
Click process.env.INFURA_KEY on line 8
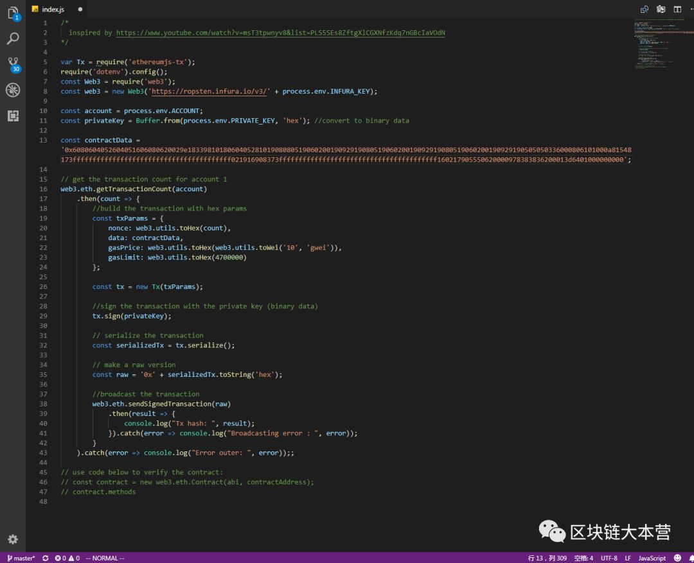coord(326,92)
